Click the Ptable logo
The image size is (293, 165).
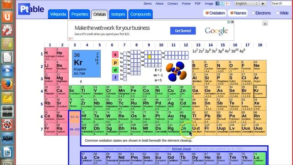[31, 9]
